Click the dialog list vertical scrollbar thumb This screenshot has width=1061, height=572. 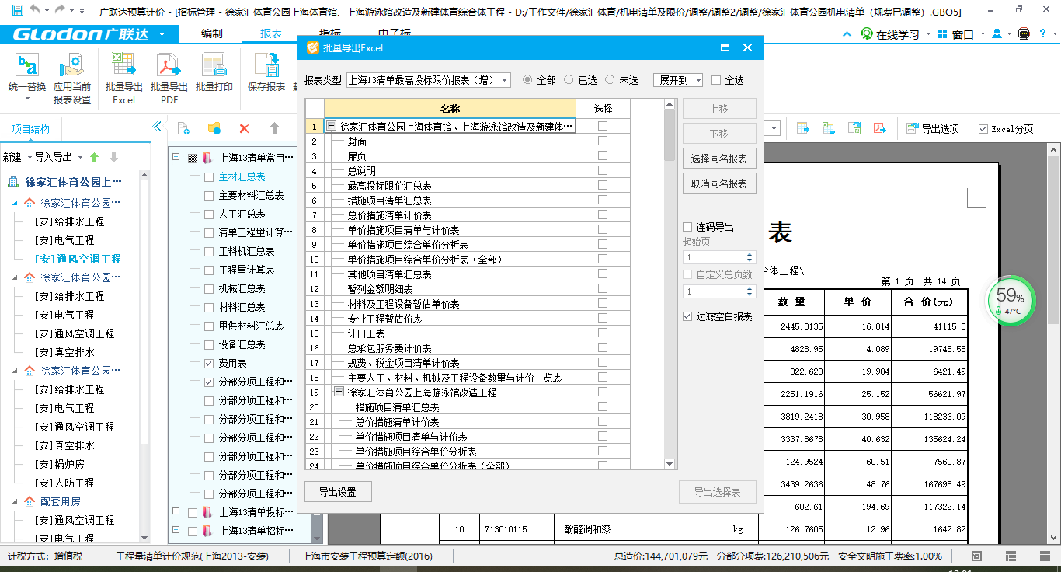coord(670,134)
